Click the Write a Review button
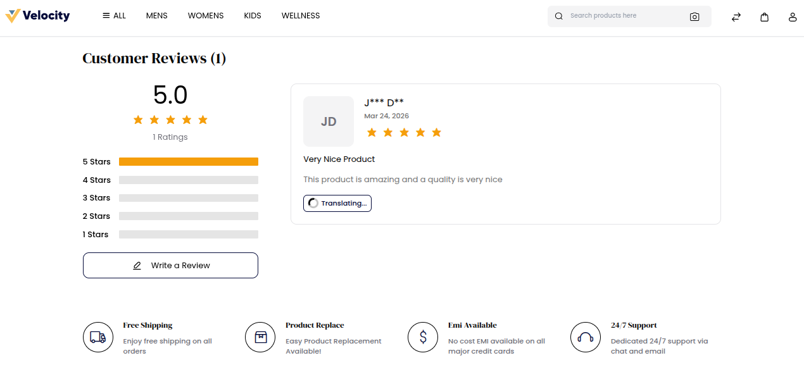 [170, 266]
